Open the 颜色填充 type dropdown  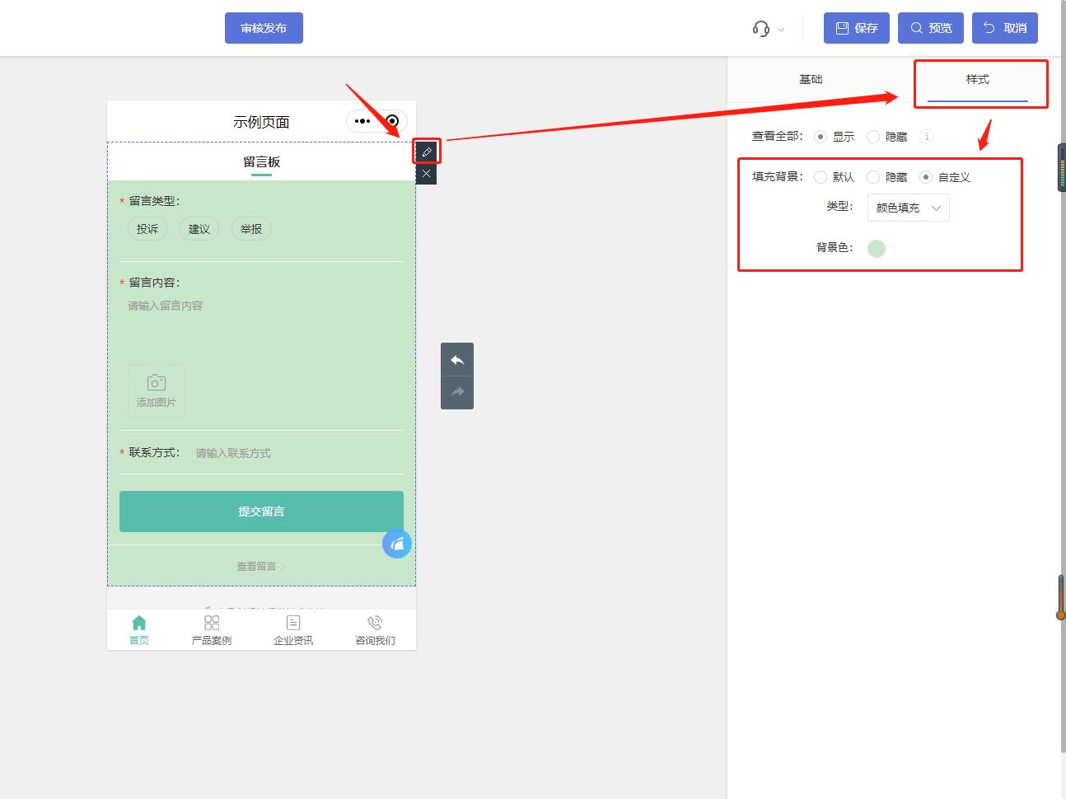(x=908, y=208)
